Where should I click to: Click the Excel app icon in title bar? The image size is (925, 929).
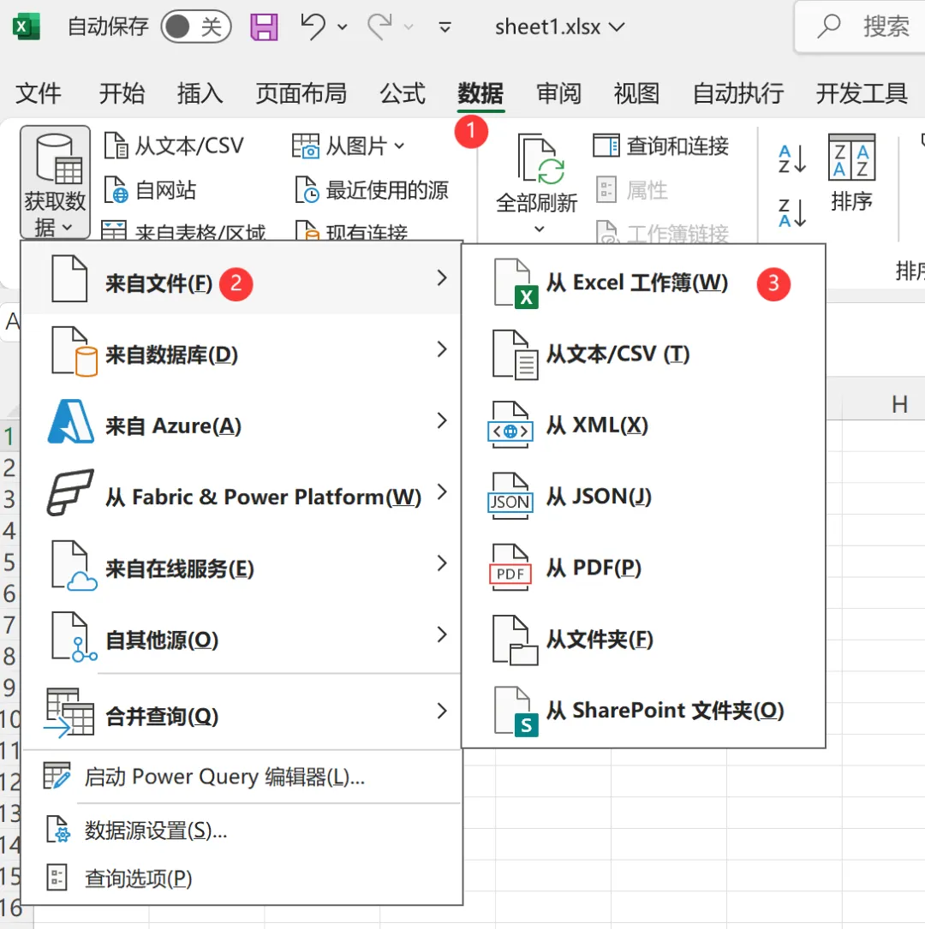pos(26,27)
